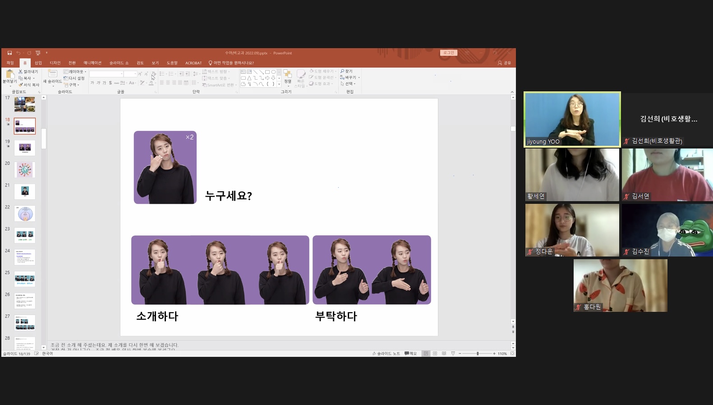Click the New Slide (새 슬라이드) icon

point(53,74)
